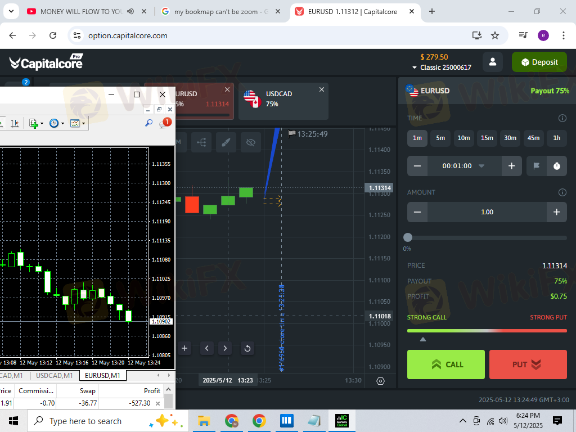Click the user account profile icon

tap(493, 62)
